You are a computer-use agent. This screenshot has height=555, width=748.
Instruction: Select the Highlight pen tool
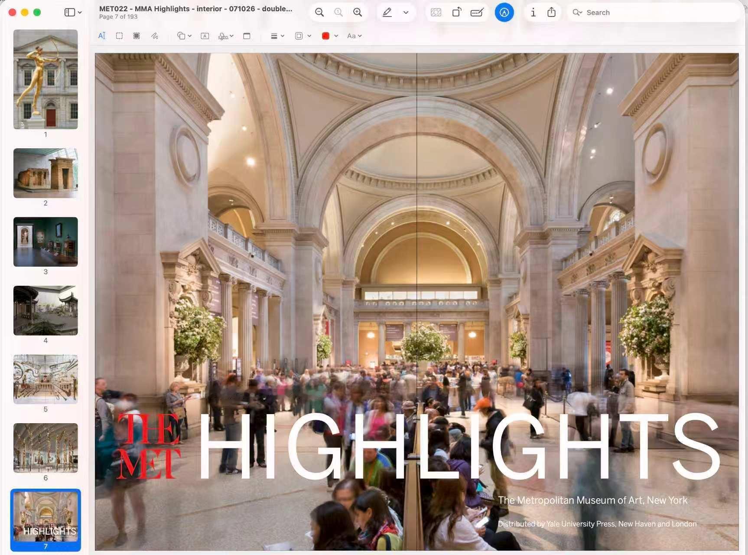387,13
